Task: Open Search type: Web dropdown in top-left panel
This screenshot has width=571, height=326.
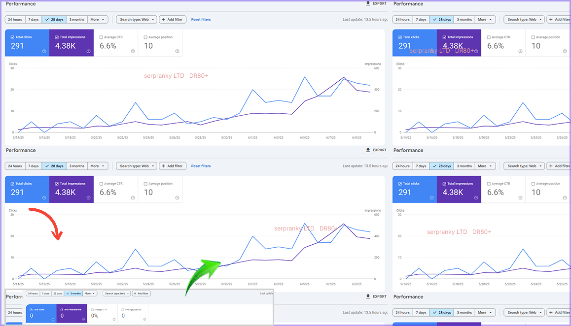Action: click(x=137, y=20)
